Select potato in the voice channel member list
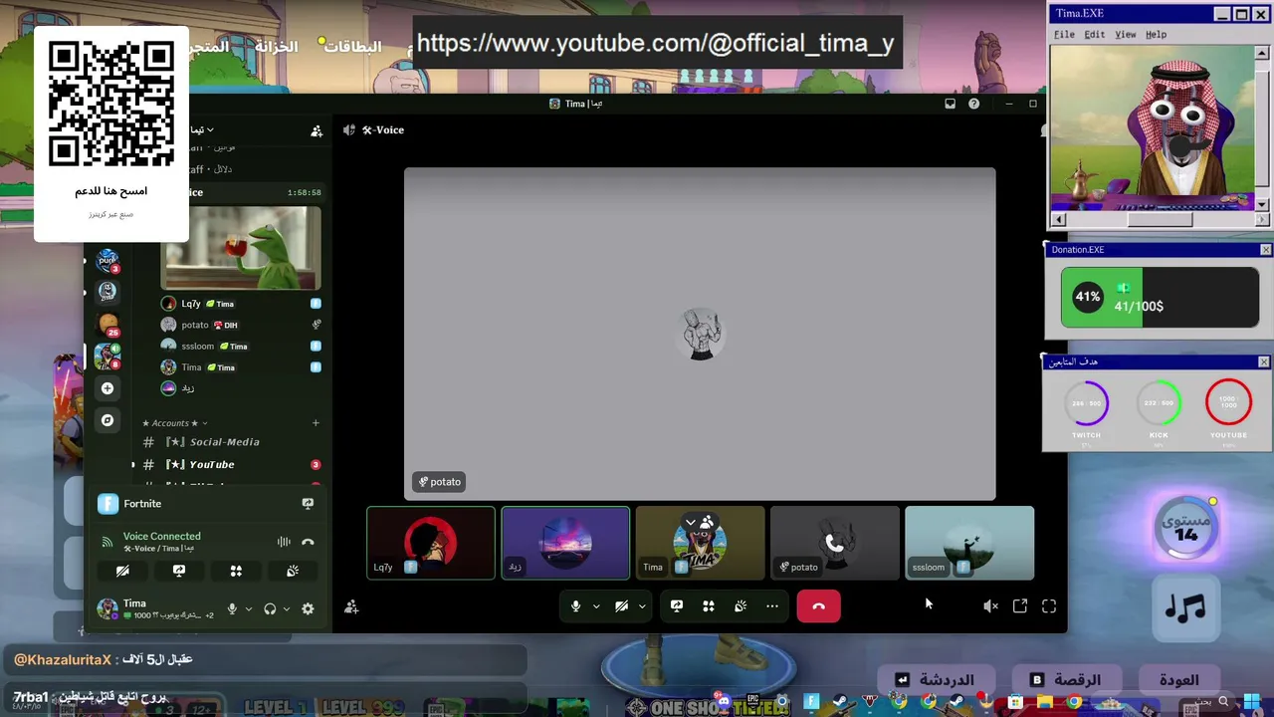1274x717 pixels. [x=241, y=325]
